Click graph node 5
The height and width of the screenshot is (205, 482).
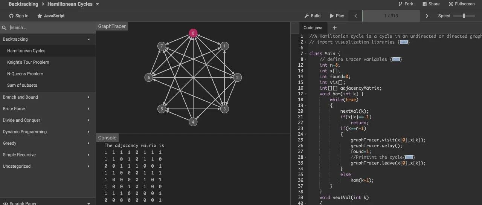click(x=162, y=109)
